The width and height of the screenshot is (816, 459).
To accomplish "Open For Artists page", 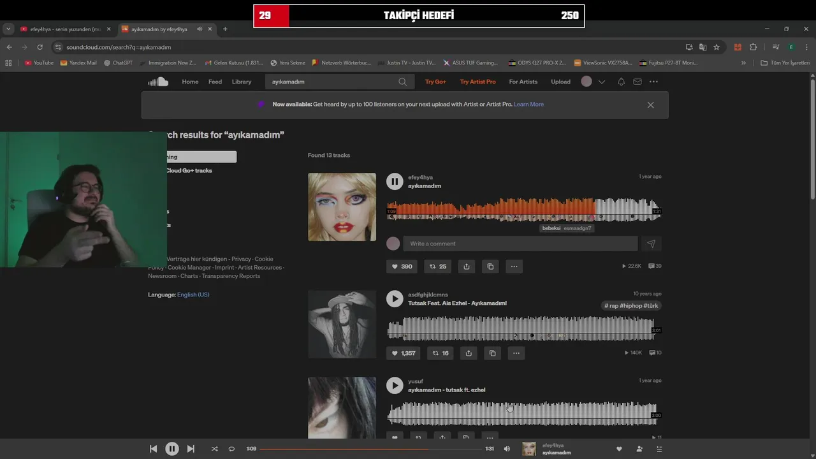I will coord(523,82).
